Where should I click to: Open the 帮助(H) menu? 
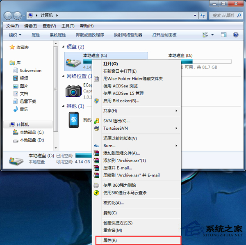[87, 26]
